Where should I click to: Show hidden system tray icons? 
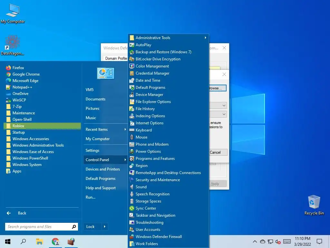tap(255, 242)
